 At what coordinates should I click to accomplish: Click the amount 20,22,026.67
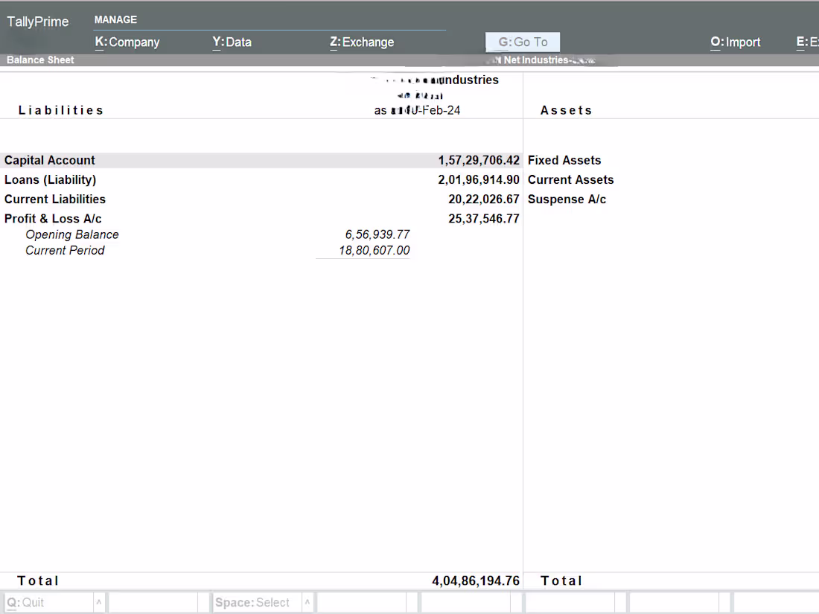[x=484, y=199]
